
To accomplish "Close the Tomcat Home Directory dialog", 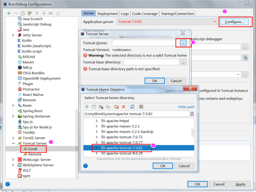I will click(x=190, y=88).
